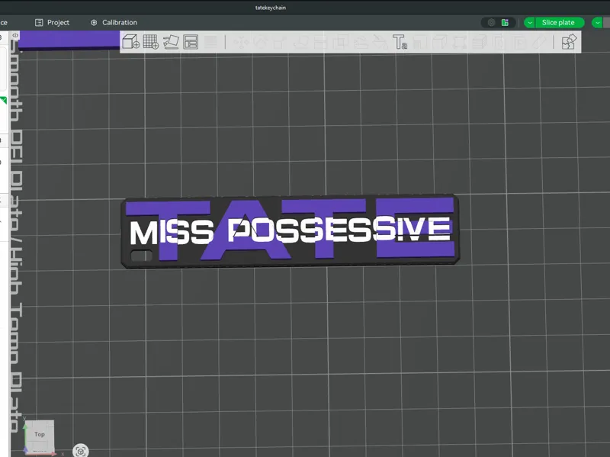Switch to the green preview view icon
This screenshot has height=457, width=610.
(x=505, y=23)
